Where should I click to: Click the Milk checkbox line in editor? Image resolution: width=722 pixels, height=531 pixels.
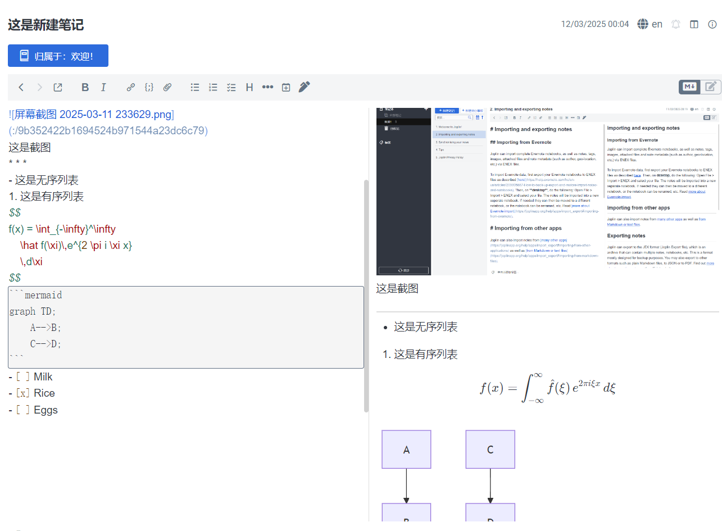[31, 376]
